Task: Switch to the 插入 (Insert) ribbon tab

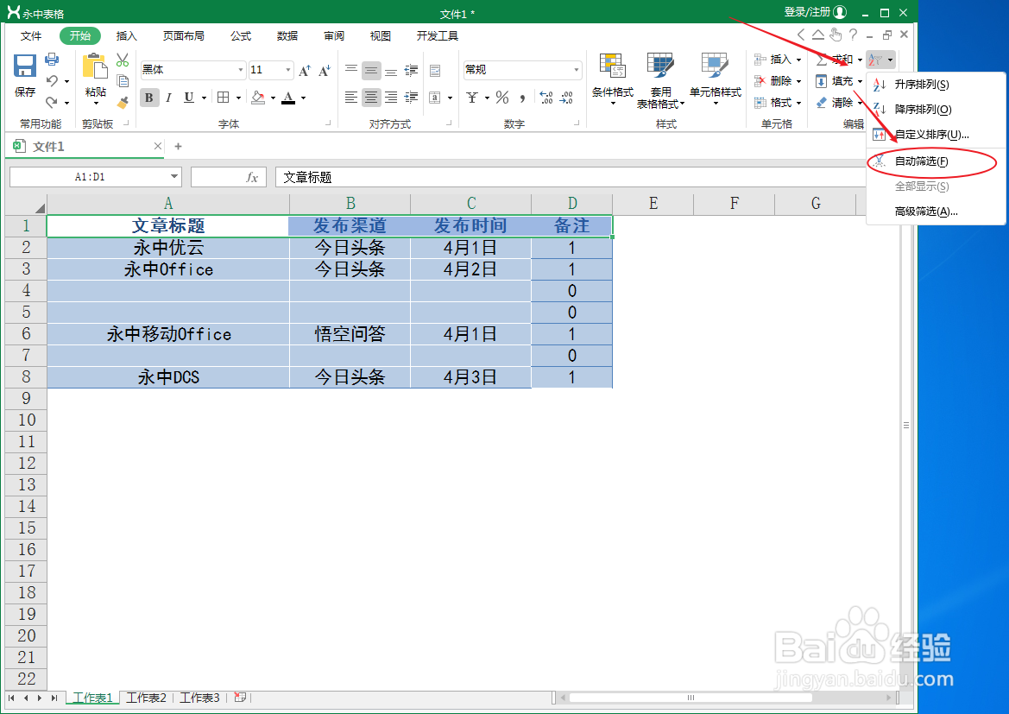Action: click(126, 35)
